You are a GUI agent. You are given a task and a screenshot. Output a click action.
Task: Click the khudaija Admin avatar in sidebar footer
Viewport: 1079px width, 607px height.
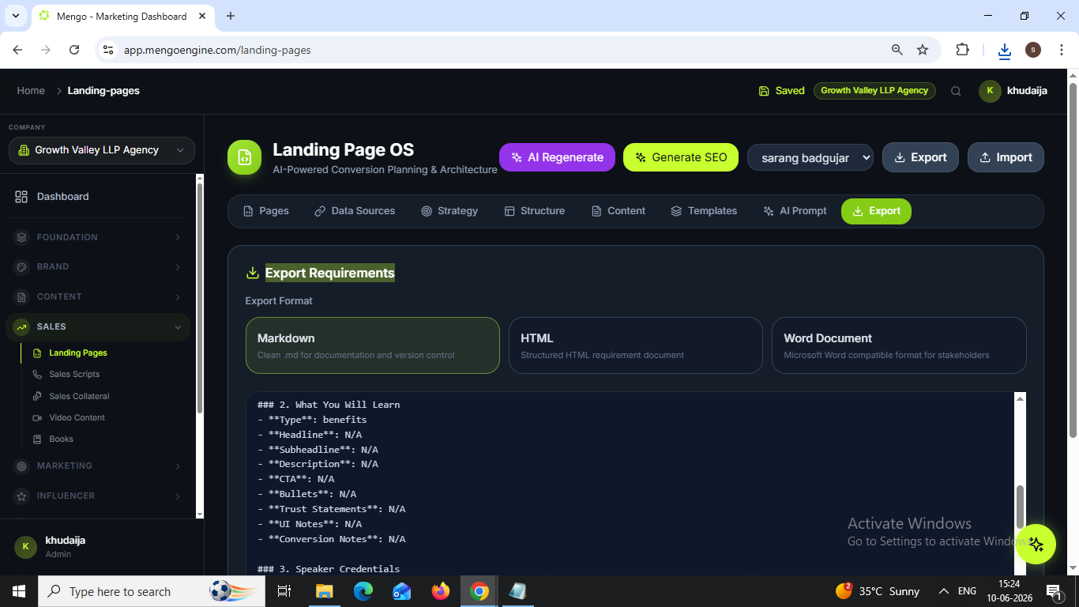(25, 547)
